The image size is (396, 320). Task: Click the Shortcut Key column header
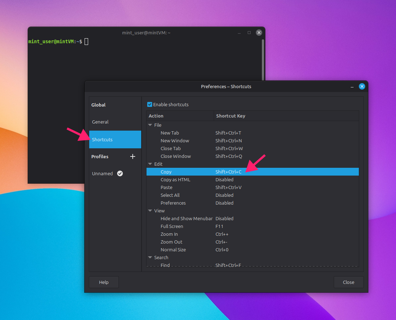(286, 116)
